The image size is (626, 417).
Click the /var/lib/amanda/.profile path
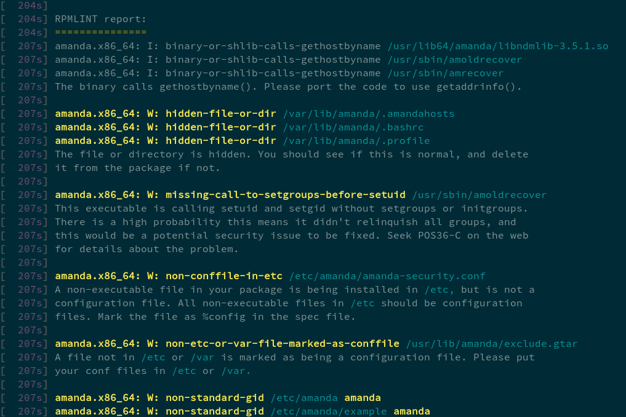(x=356, y=141)
